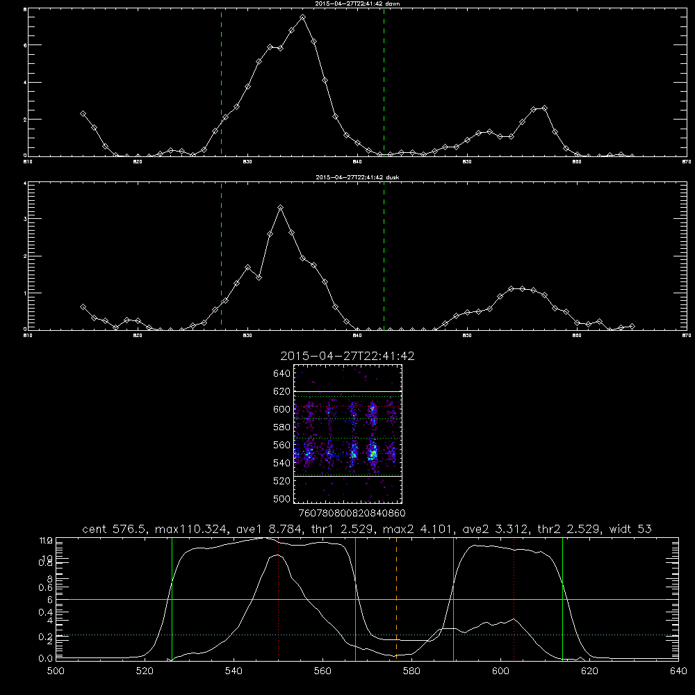Click '520' on the bottom plot's x-axis
Image resolution: width=695 pixels, height=695 pixels.
click(145, 671)
